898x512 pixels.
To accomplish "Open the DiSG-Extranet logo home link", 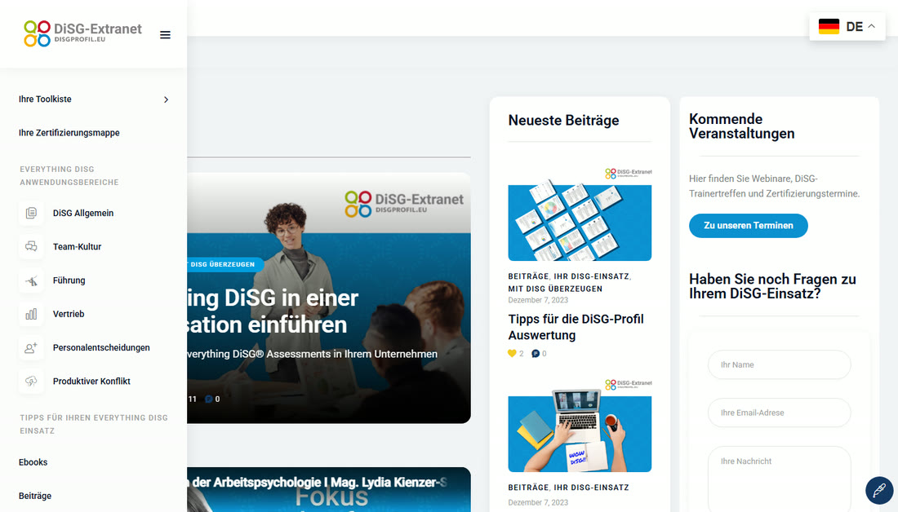I will click(x=82, y=33).
